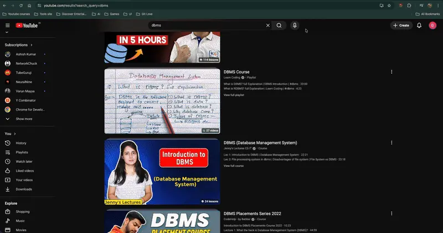Clear the dbms search text
The width and height of the screenshot is (443, 233).
[268, 25]
